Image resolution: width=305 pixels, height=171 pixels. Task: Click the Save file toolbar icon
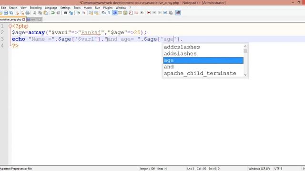6,13
